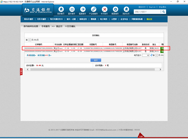Open the last house icon 我的任务
The width and height of the screenshot is (188, 139).
pyautogui.click(x=126, y=9)
